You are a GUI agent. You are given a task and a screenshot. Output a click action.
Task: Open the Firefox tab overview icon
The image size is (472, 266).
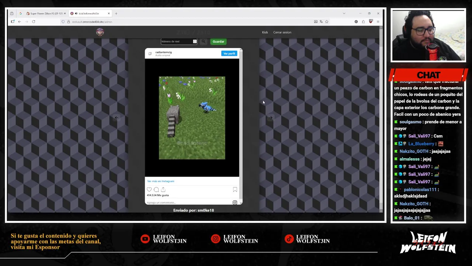click(x=12, y=13)
